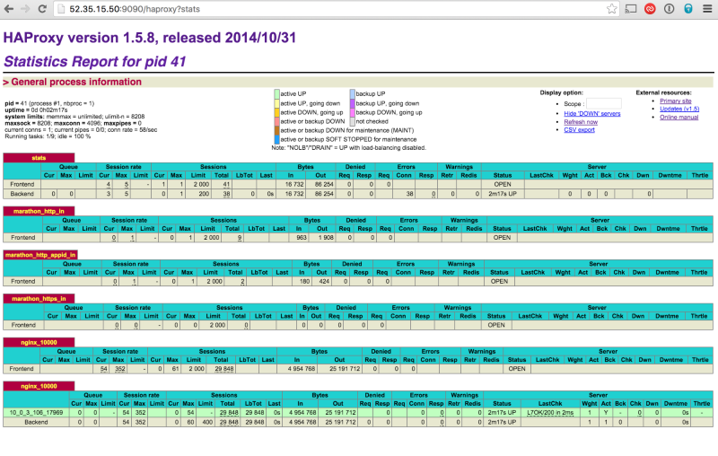
Task: Click the active or backup DOWN swatch
Action: [276, 121]
